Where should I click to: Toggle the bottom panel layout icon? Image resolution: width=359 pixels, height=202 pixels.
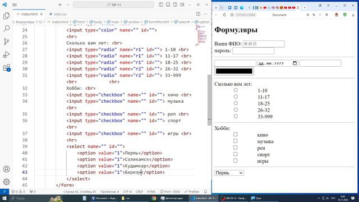click(168, 4)
